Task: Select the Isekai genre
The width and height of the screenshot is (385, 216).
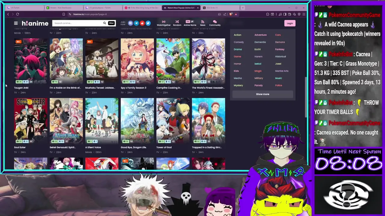Action: pos(258,64)
